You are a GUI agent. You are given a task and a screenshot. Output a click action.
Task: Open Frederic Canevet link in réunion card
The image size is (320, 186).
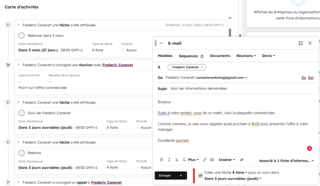pos(118,65)
